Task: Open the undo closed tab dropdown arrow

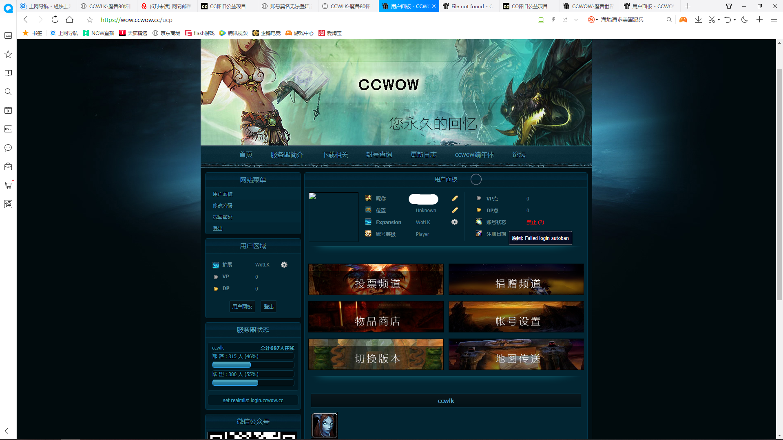Action: click(735, 20)
